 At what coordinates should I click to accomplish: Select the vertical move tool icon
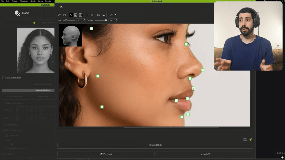click(x=76, y=15)
